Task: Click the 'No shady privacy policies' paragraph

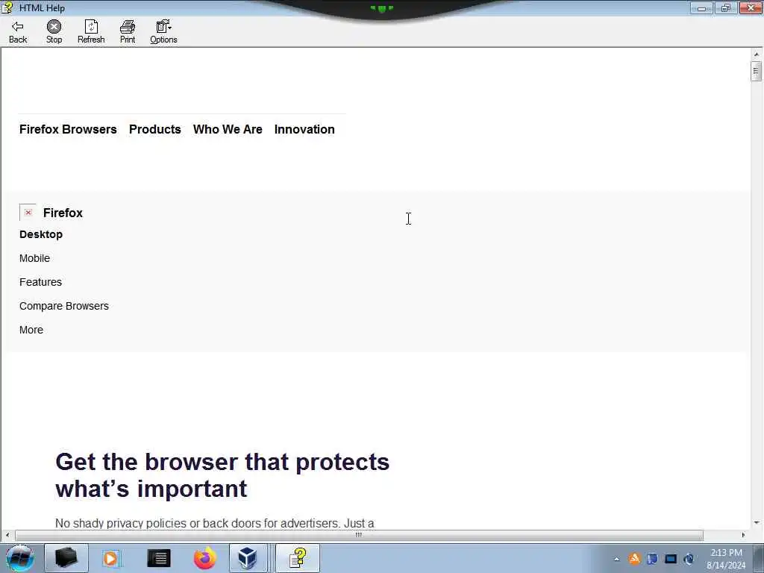Action: pyautogui.click(x=214, y=523)
